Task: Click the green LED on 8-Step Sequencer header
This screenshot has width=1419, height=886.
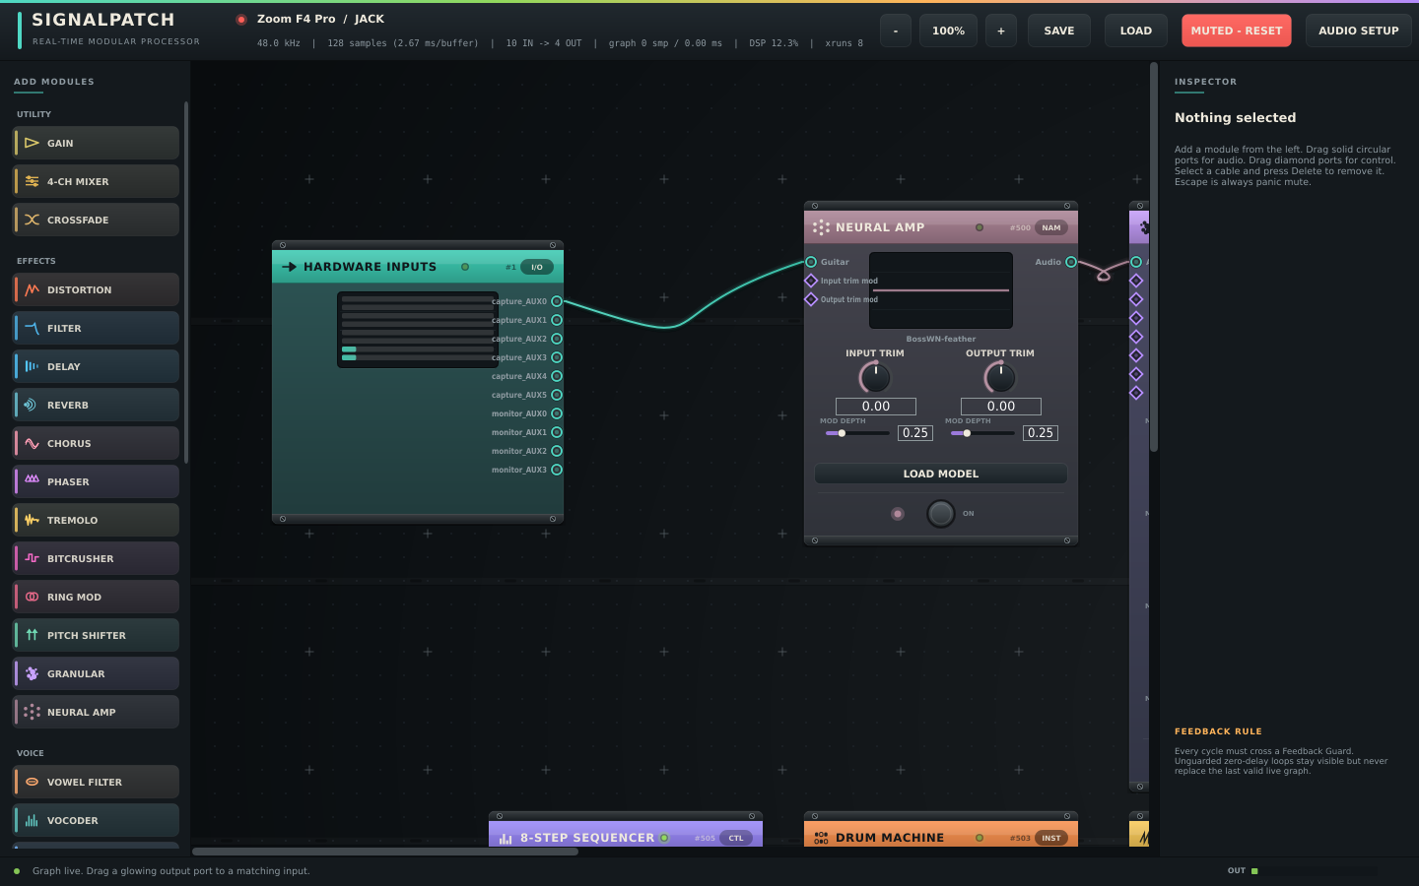Action: pyautogui.click(x=664, y=838)
